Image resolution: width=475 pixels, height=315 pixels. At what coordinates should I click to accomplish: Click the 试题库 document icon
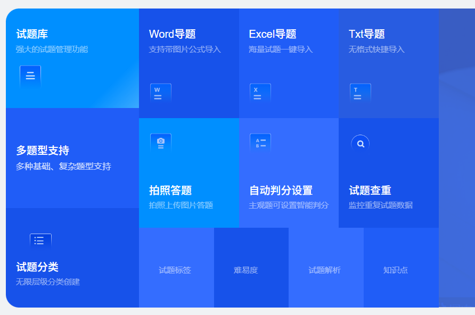coord(30,76)
